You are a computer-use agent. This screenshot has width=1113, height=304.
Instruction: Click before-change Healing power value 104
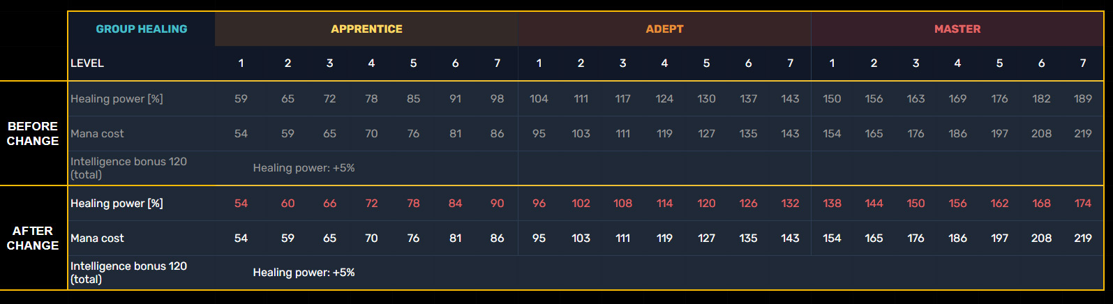tap(539, 99)
